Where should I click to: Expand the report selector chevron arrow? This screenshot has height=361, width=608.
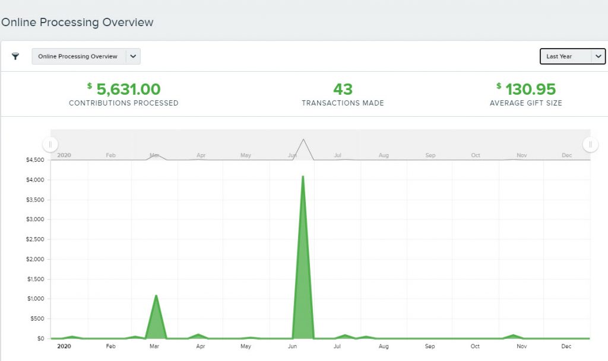pyautogui.click(x=133, y=56)
